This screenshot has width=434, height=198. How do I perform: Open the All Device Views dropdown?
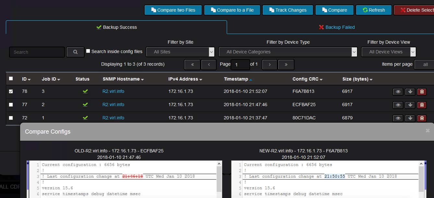point(389,52)
